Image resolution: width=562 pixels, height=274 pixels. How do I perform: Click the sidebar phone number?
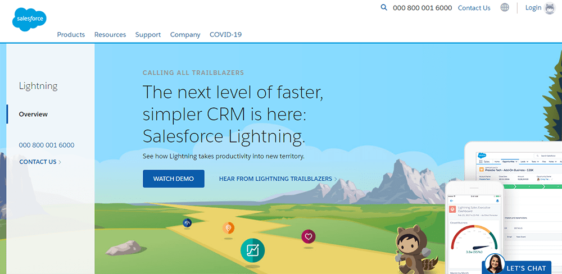(47, 145)
